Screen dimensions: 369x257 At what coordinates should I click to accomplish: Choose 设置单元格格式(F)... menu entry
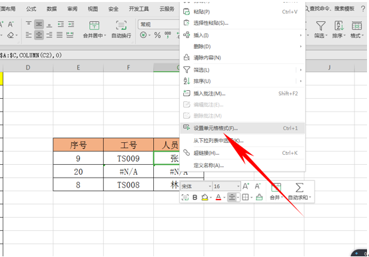pyautogui.click(x=242, y=128)
